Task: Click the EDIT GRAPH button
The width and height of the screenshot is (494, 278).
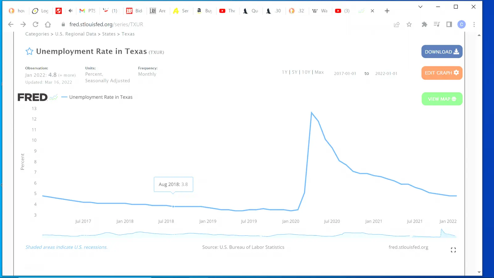Action: 442,73
